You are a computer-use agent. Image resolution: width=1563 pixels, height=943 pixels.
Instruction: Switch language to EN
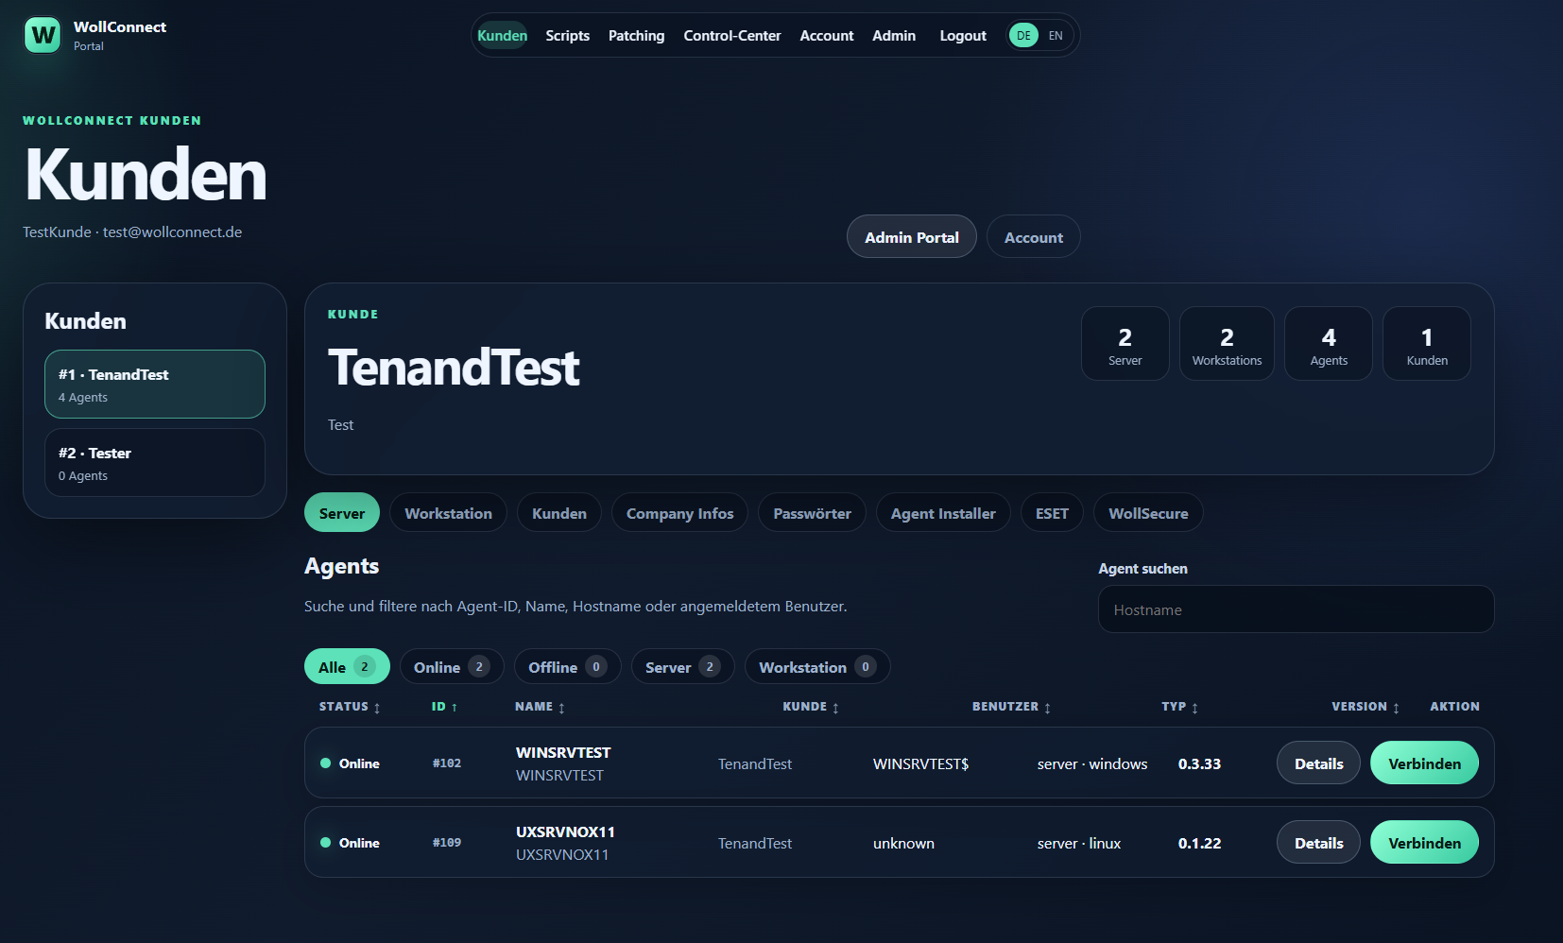[x=1056, y=36]
